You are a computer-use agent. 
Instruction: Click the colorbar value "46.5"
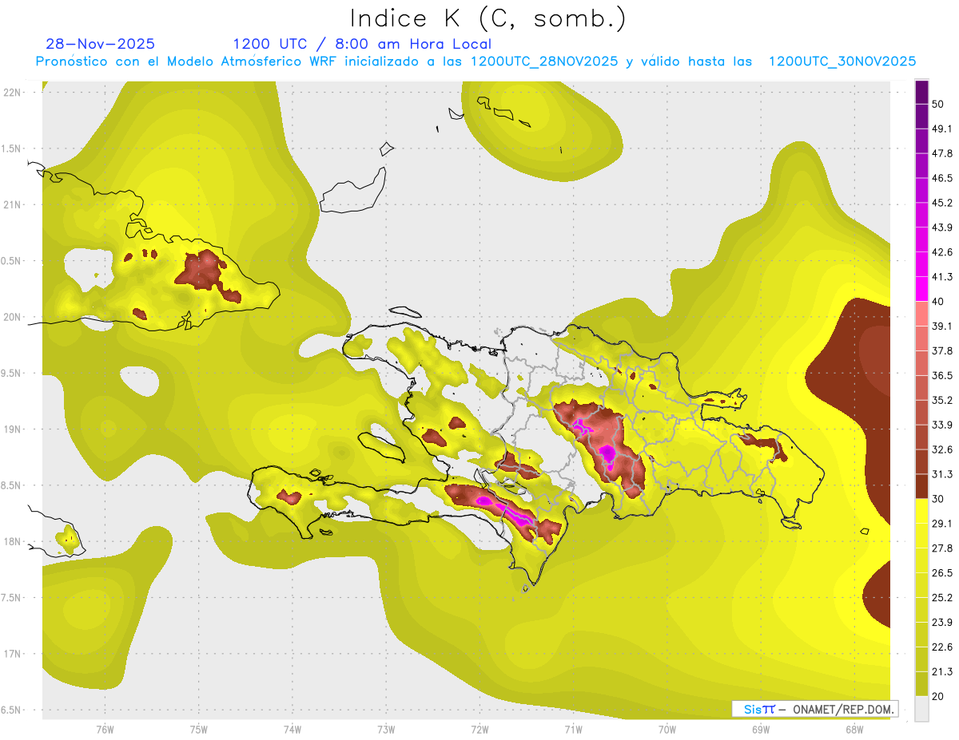pyautogui.click(x=942, y=178)
